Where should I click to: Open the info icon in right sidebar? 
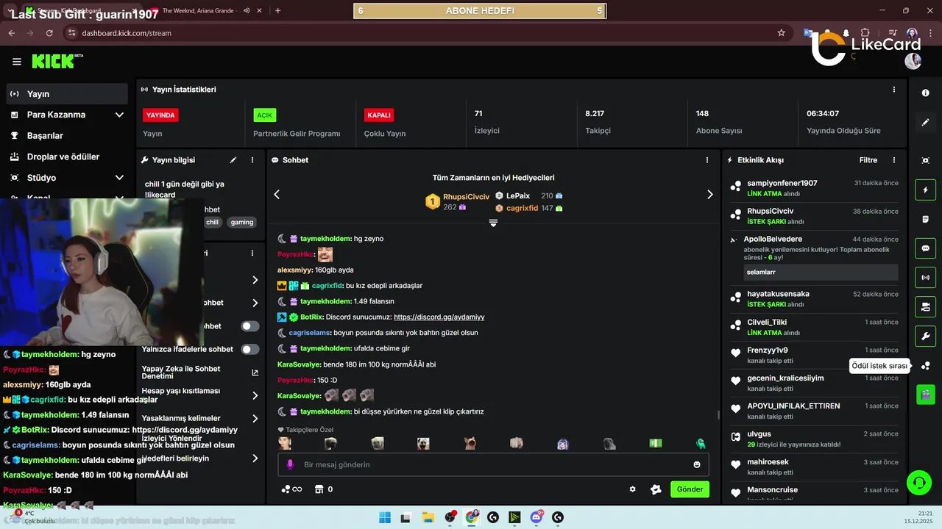pos(926,93)
